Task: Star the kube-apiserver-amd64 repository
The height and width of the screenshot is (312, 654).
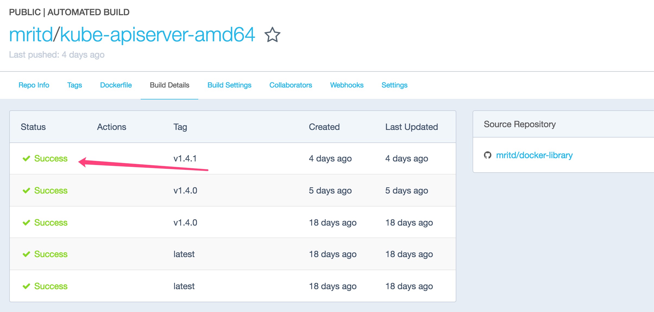Action: point(272,35)
